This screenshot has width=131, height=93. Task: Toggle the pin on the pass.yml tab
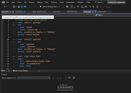pyautogui.click(x=10, y=12)
